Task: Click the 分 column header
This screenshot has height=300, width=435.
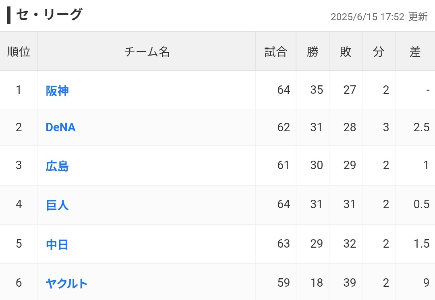Action: [379, 52]
